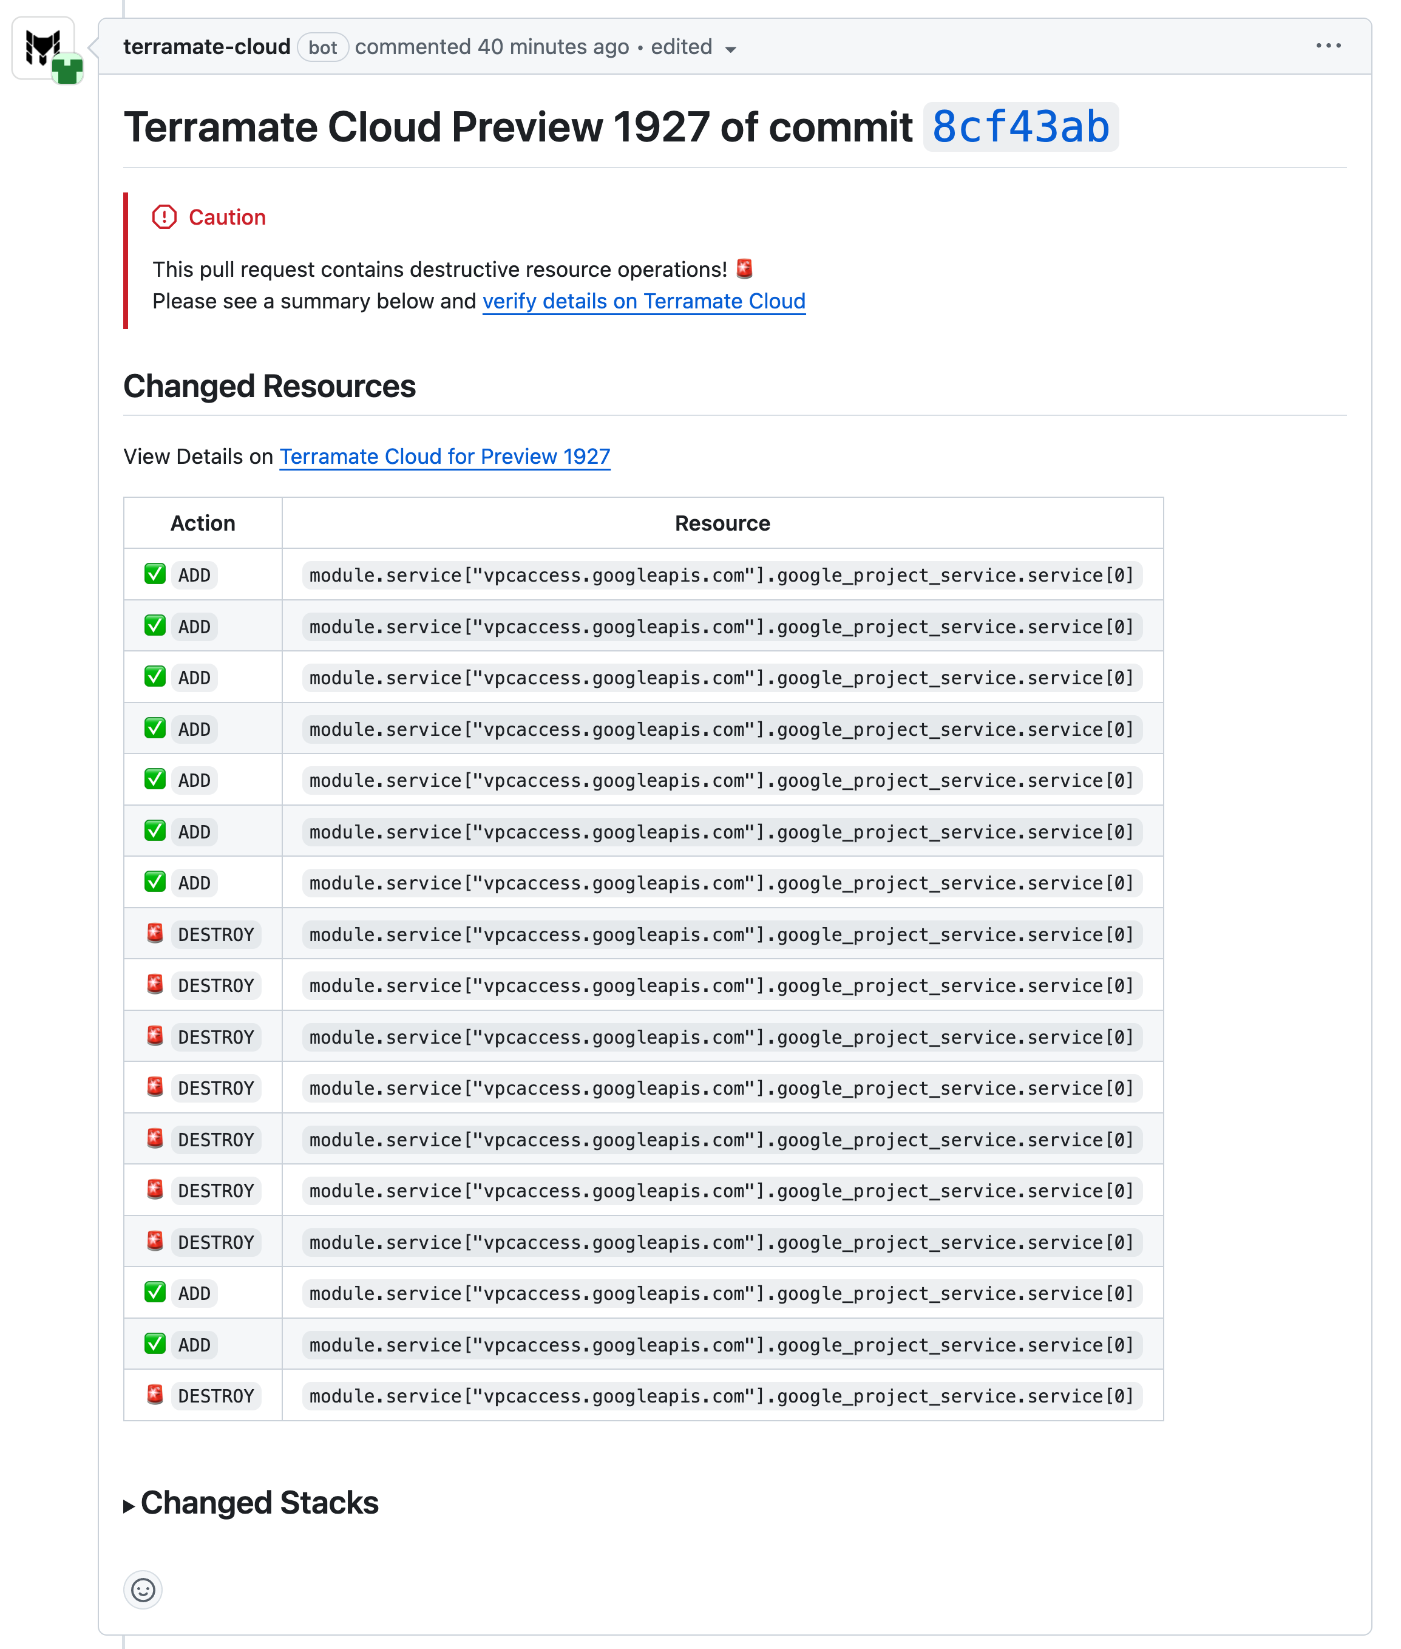Click the green checkmark in last ADD row
The width and height of the screenshot is (1401, 1649).
point(155,1344)
